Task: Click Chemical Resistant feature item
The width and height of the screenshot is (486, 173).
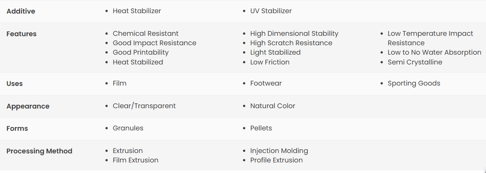Action: (x=145, y=34)
